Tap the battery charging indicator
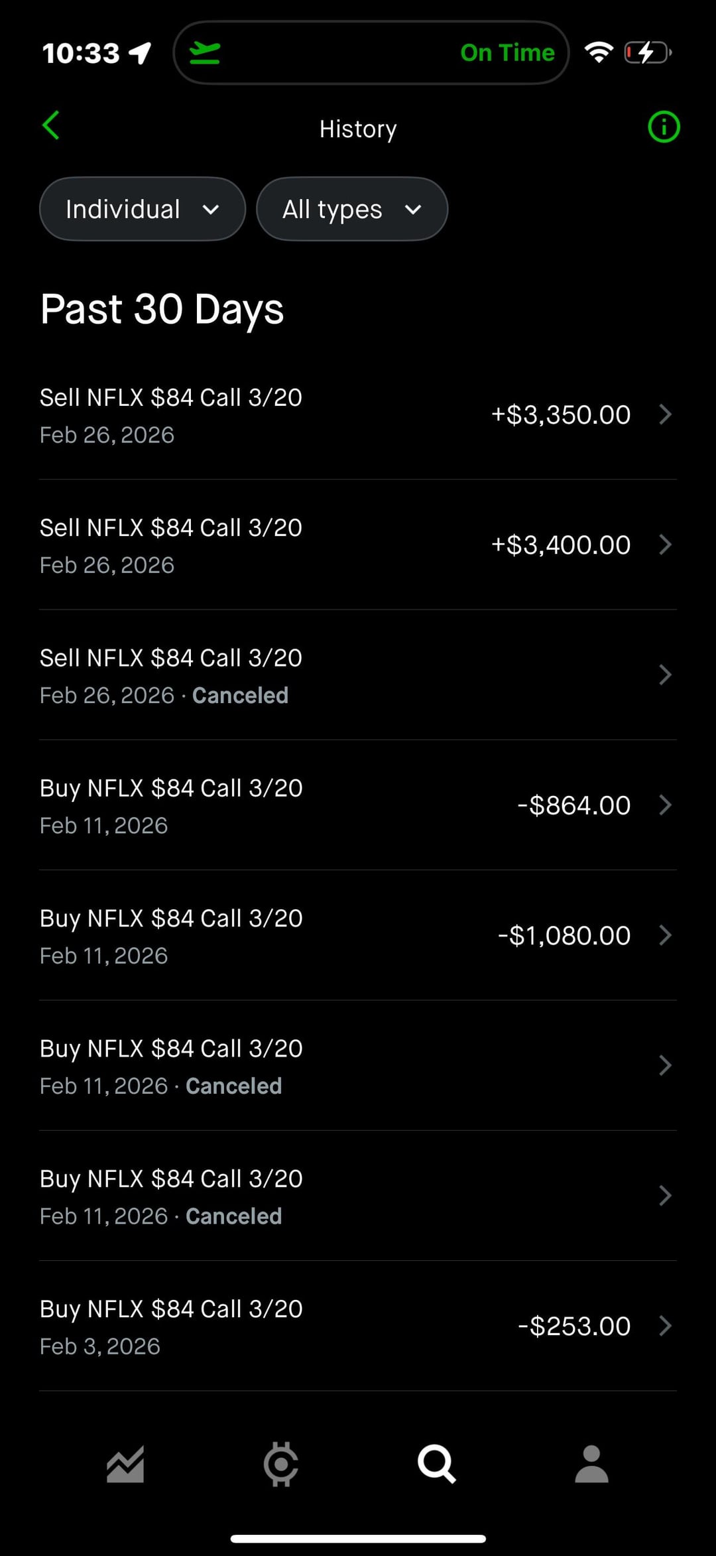 [x=648, y=52]
